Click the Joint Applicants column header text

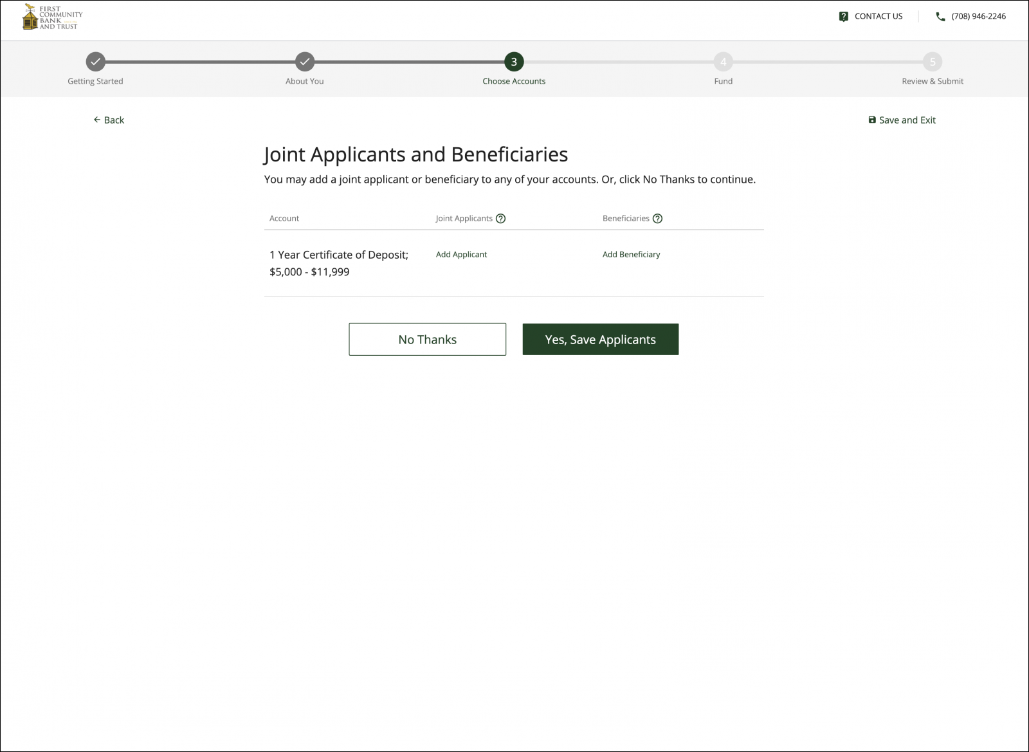[464, 219]
